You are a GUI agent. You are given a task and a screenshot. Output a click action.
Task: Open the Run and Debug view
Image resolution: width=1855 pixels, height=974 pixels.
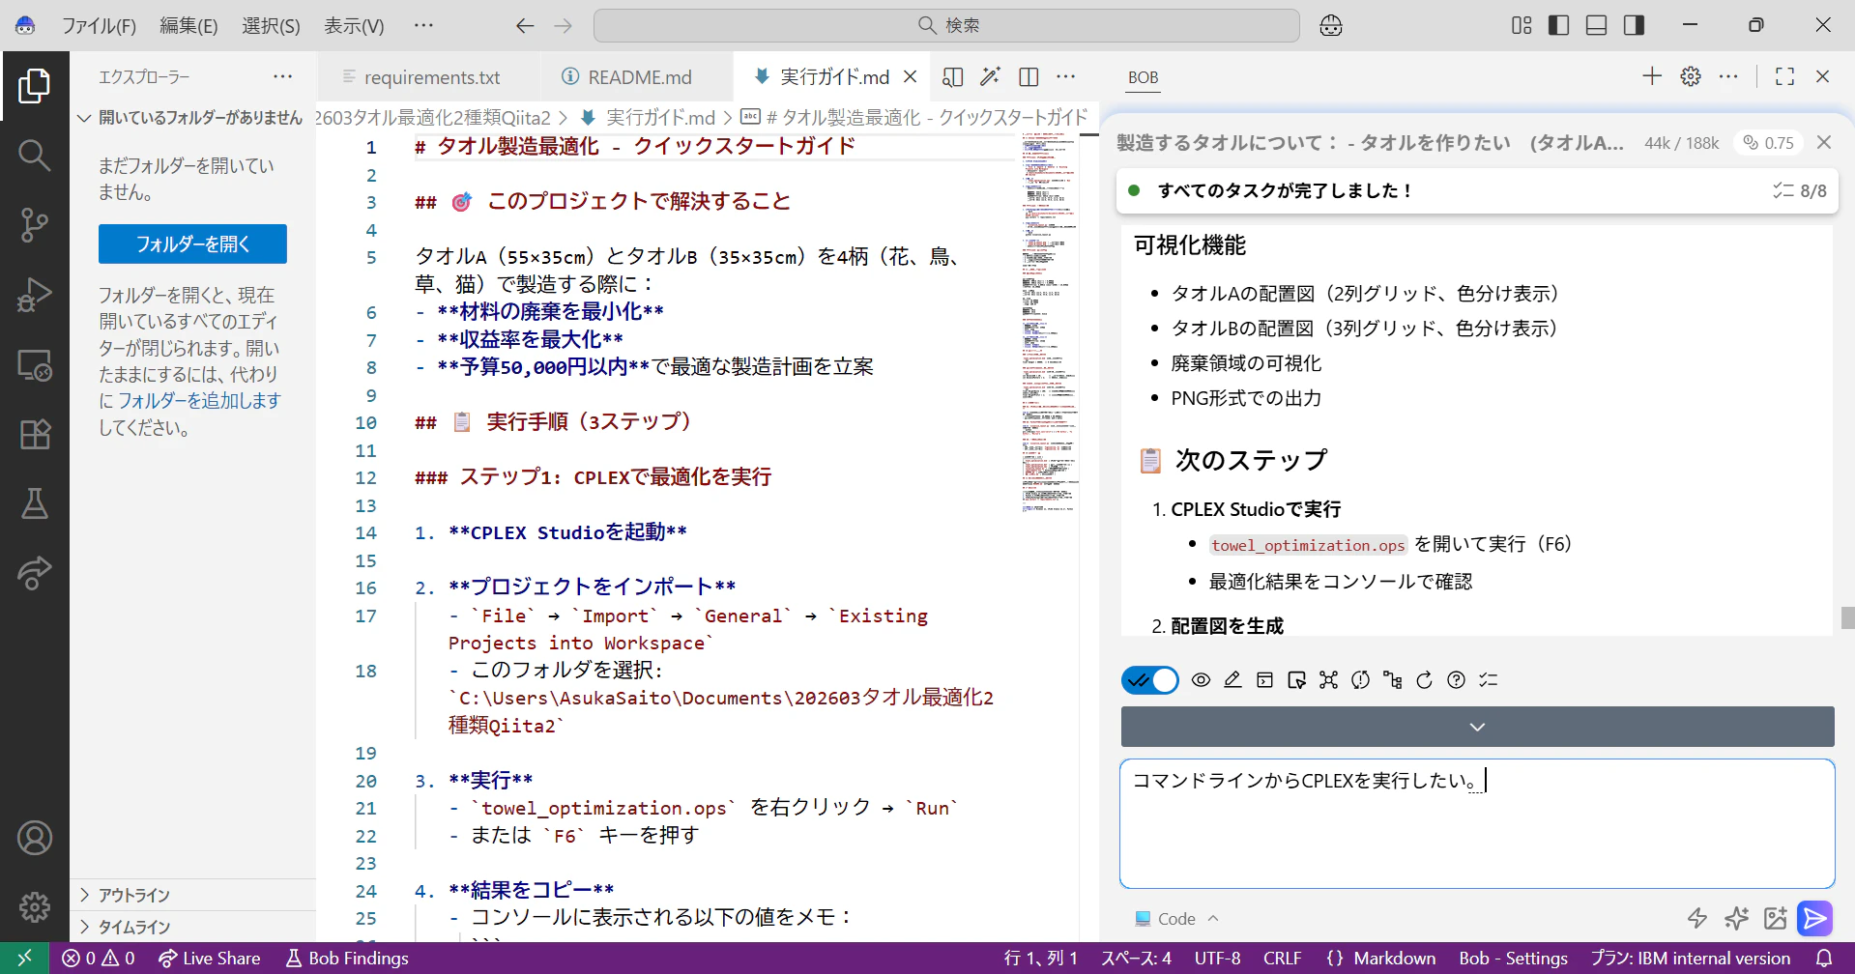click(x=34, y=295)
